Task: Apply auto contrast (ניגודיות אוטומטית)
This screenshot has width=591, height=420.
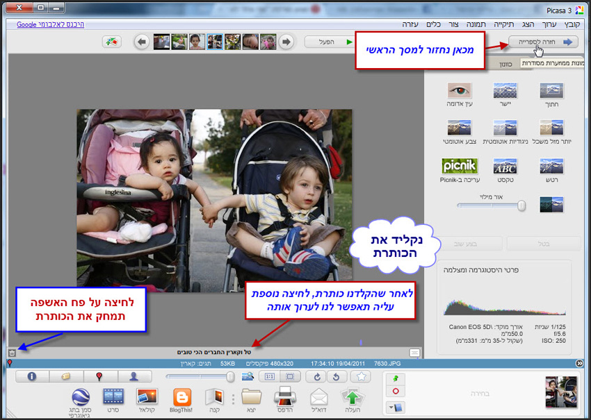Action: [505, 128]
